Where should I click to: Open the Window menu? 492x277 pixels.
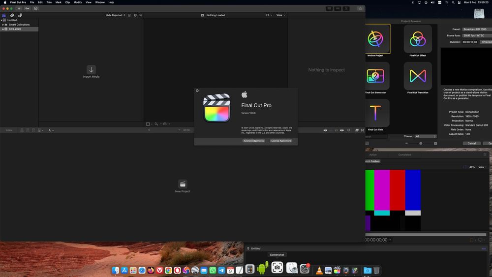click(x=100, y=2)
